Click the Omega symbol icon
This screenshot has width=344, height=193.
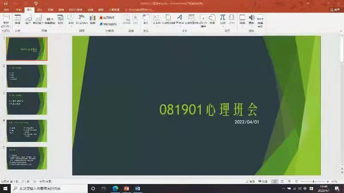232,19
